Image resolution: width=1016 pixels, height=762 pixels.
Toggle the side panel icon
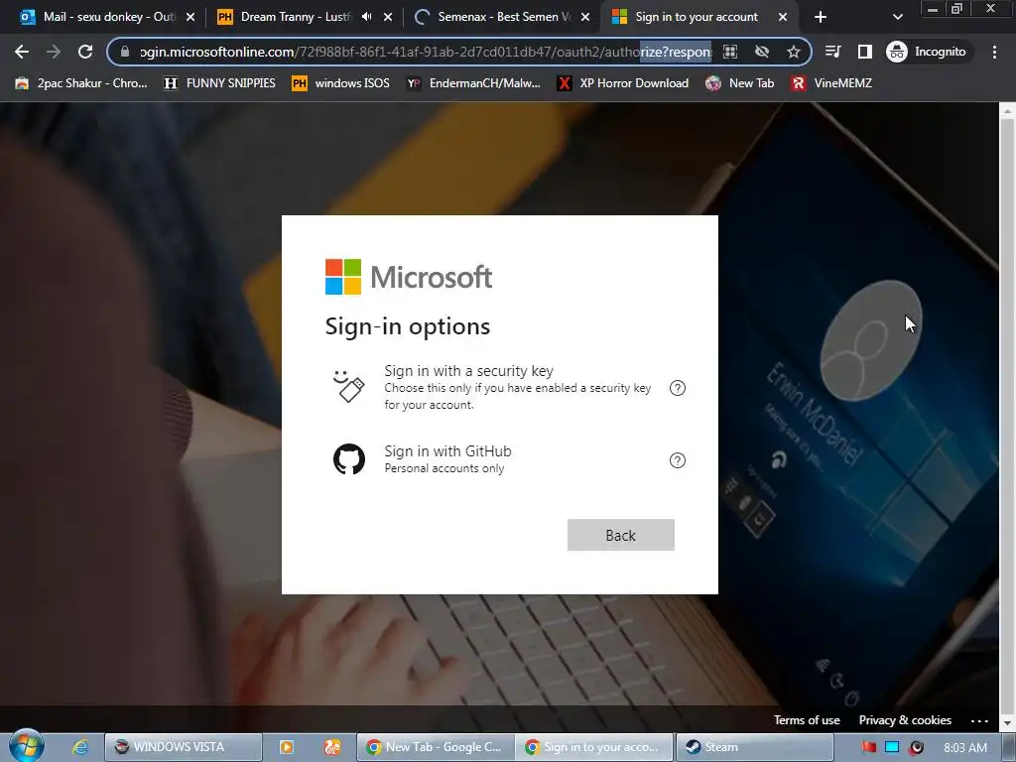865,52
